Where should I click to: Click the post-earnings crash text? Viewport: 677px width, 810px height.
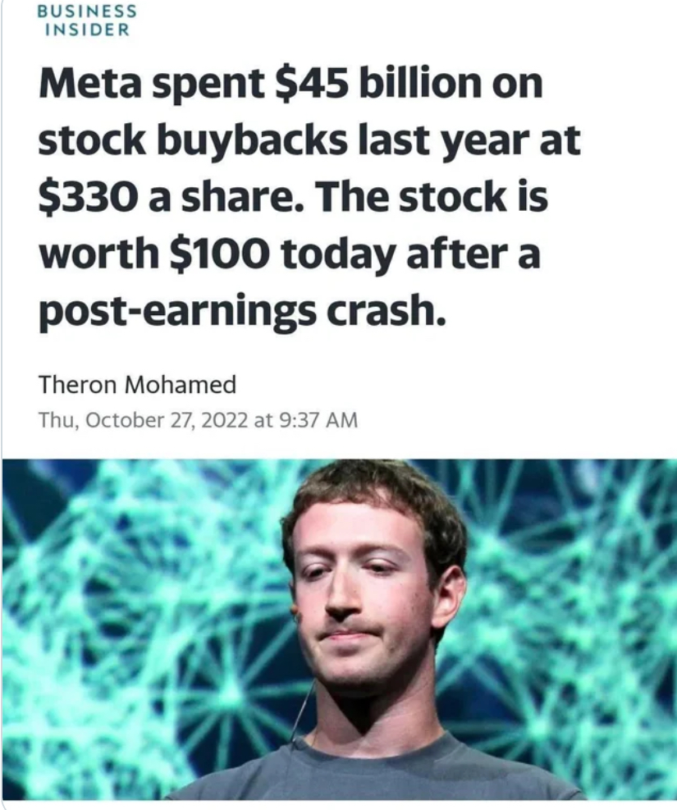pos(242,313)
